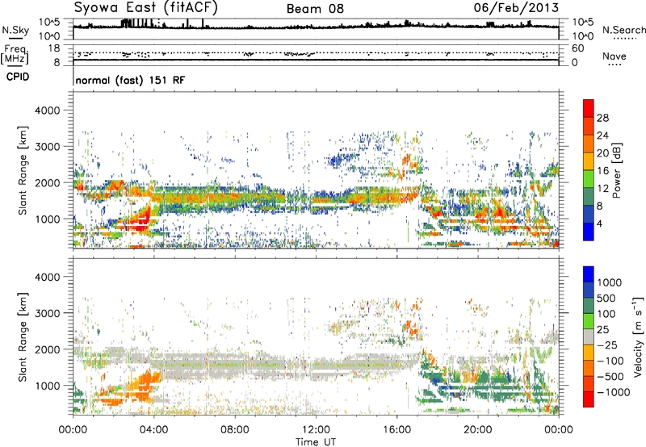
Task: Pick light green 12–16 dB power colorbar segment
Action: click(x=589, y=179)
